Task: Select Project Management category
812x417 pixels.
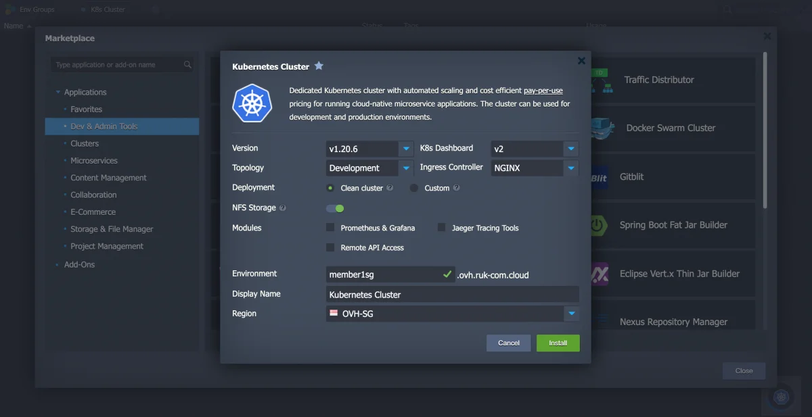Action: (107, 247)
